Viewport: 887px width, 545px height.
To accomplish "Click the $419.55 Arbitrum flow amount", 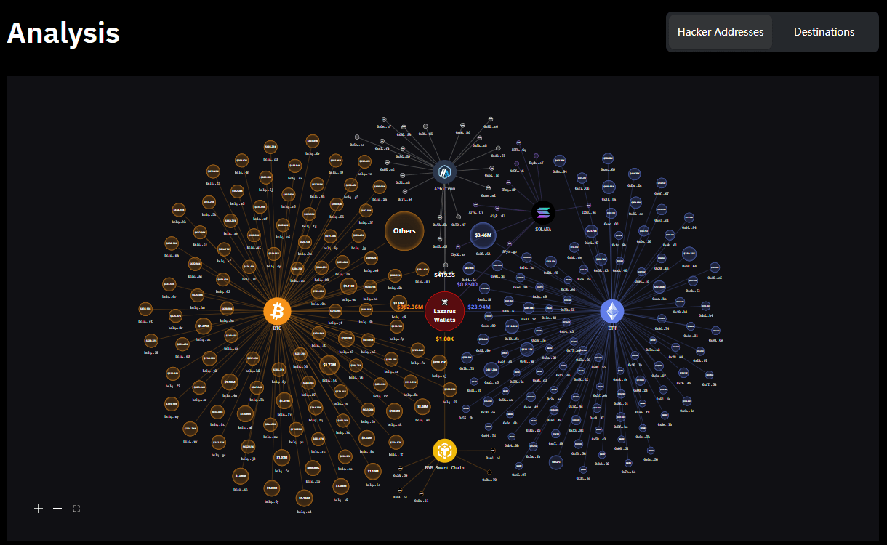I will pos(444,275).
